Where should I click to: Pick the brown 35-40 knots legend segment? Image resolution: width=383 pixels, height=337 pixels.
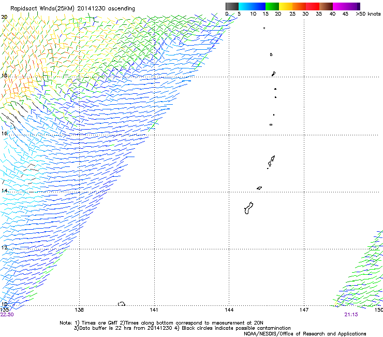(326, 6)
